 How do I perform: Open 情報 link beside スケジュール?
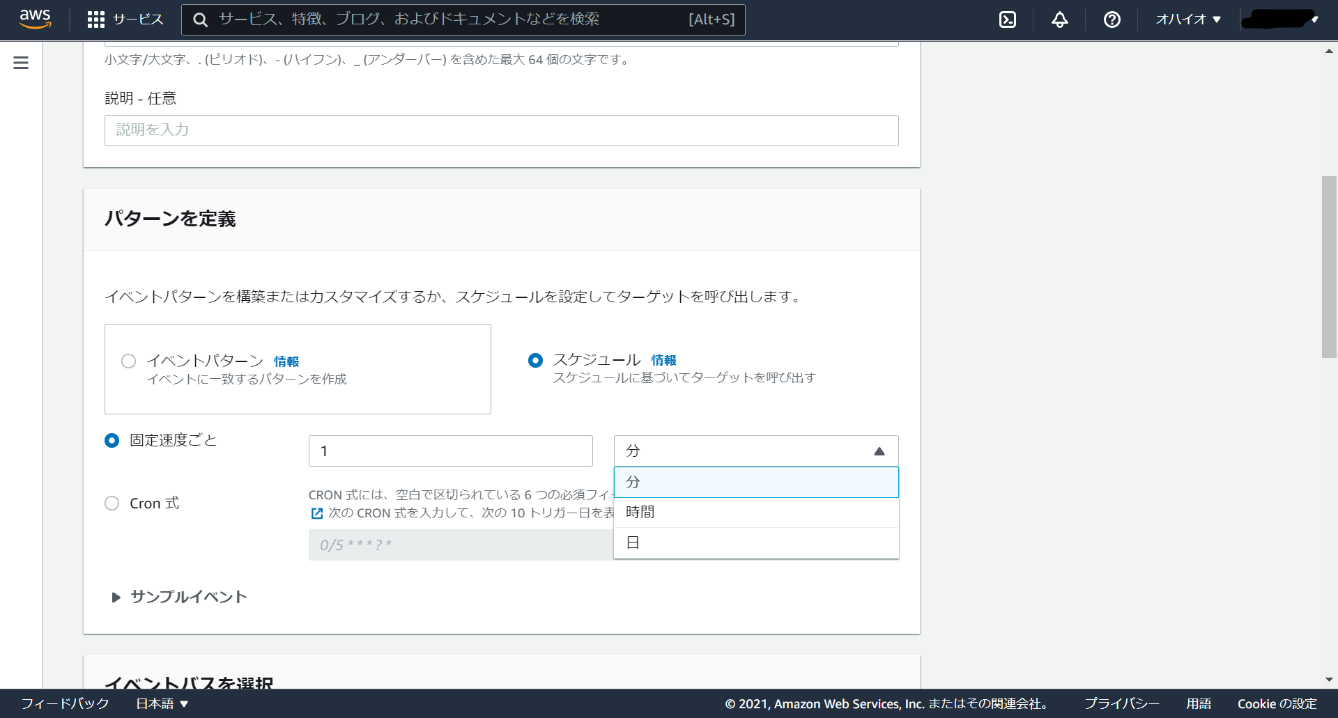pos(663,360)
